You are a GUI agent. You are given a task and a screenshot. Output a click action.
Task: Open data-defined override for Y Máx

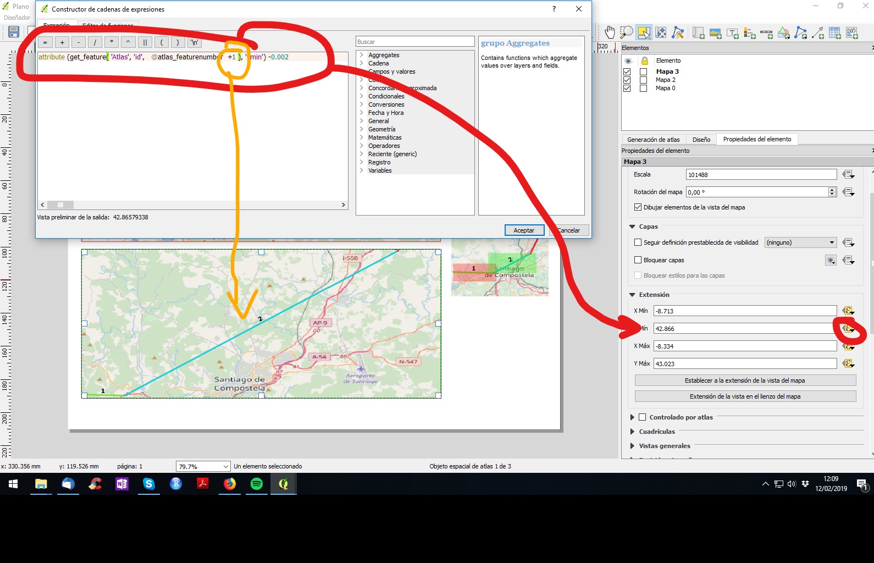point(849,363)
